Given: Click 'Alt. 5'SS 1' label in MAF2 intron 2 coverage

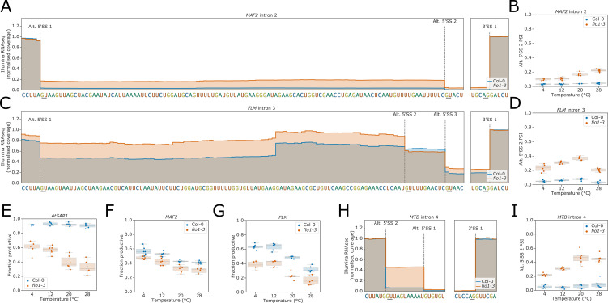Looking at the screenshot, I should point(40,26).
